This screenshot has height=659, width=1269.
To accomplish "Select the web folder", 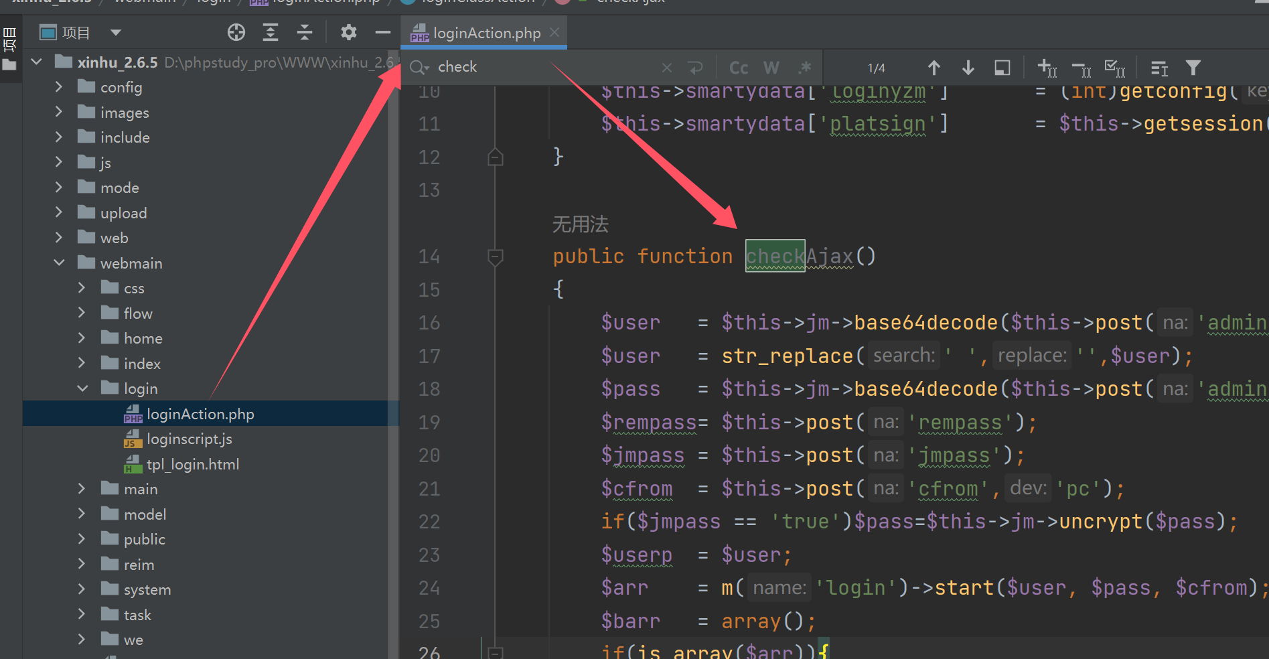I will pos(114,238).
